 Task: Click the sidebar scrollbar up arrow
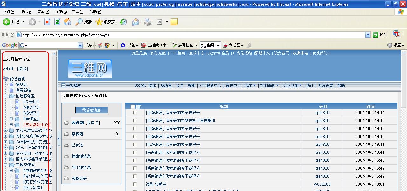coord(54,54)
